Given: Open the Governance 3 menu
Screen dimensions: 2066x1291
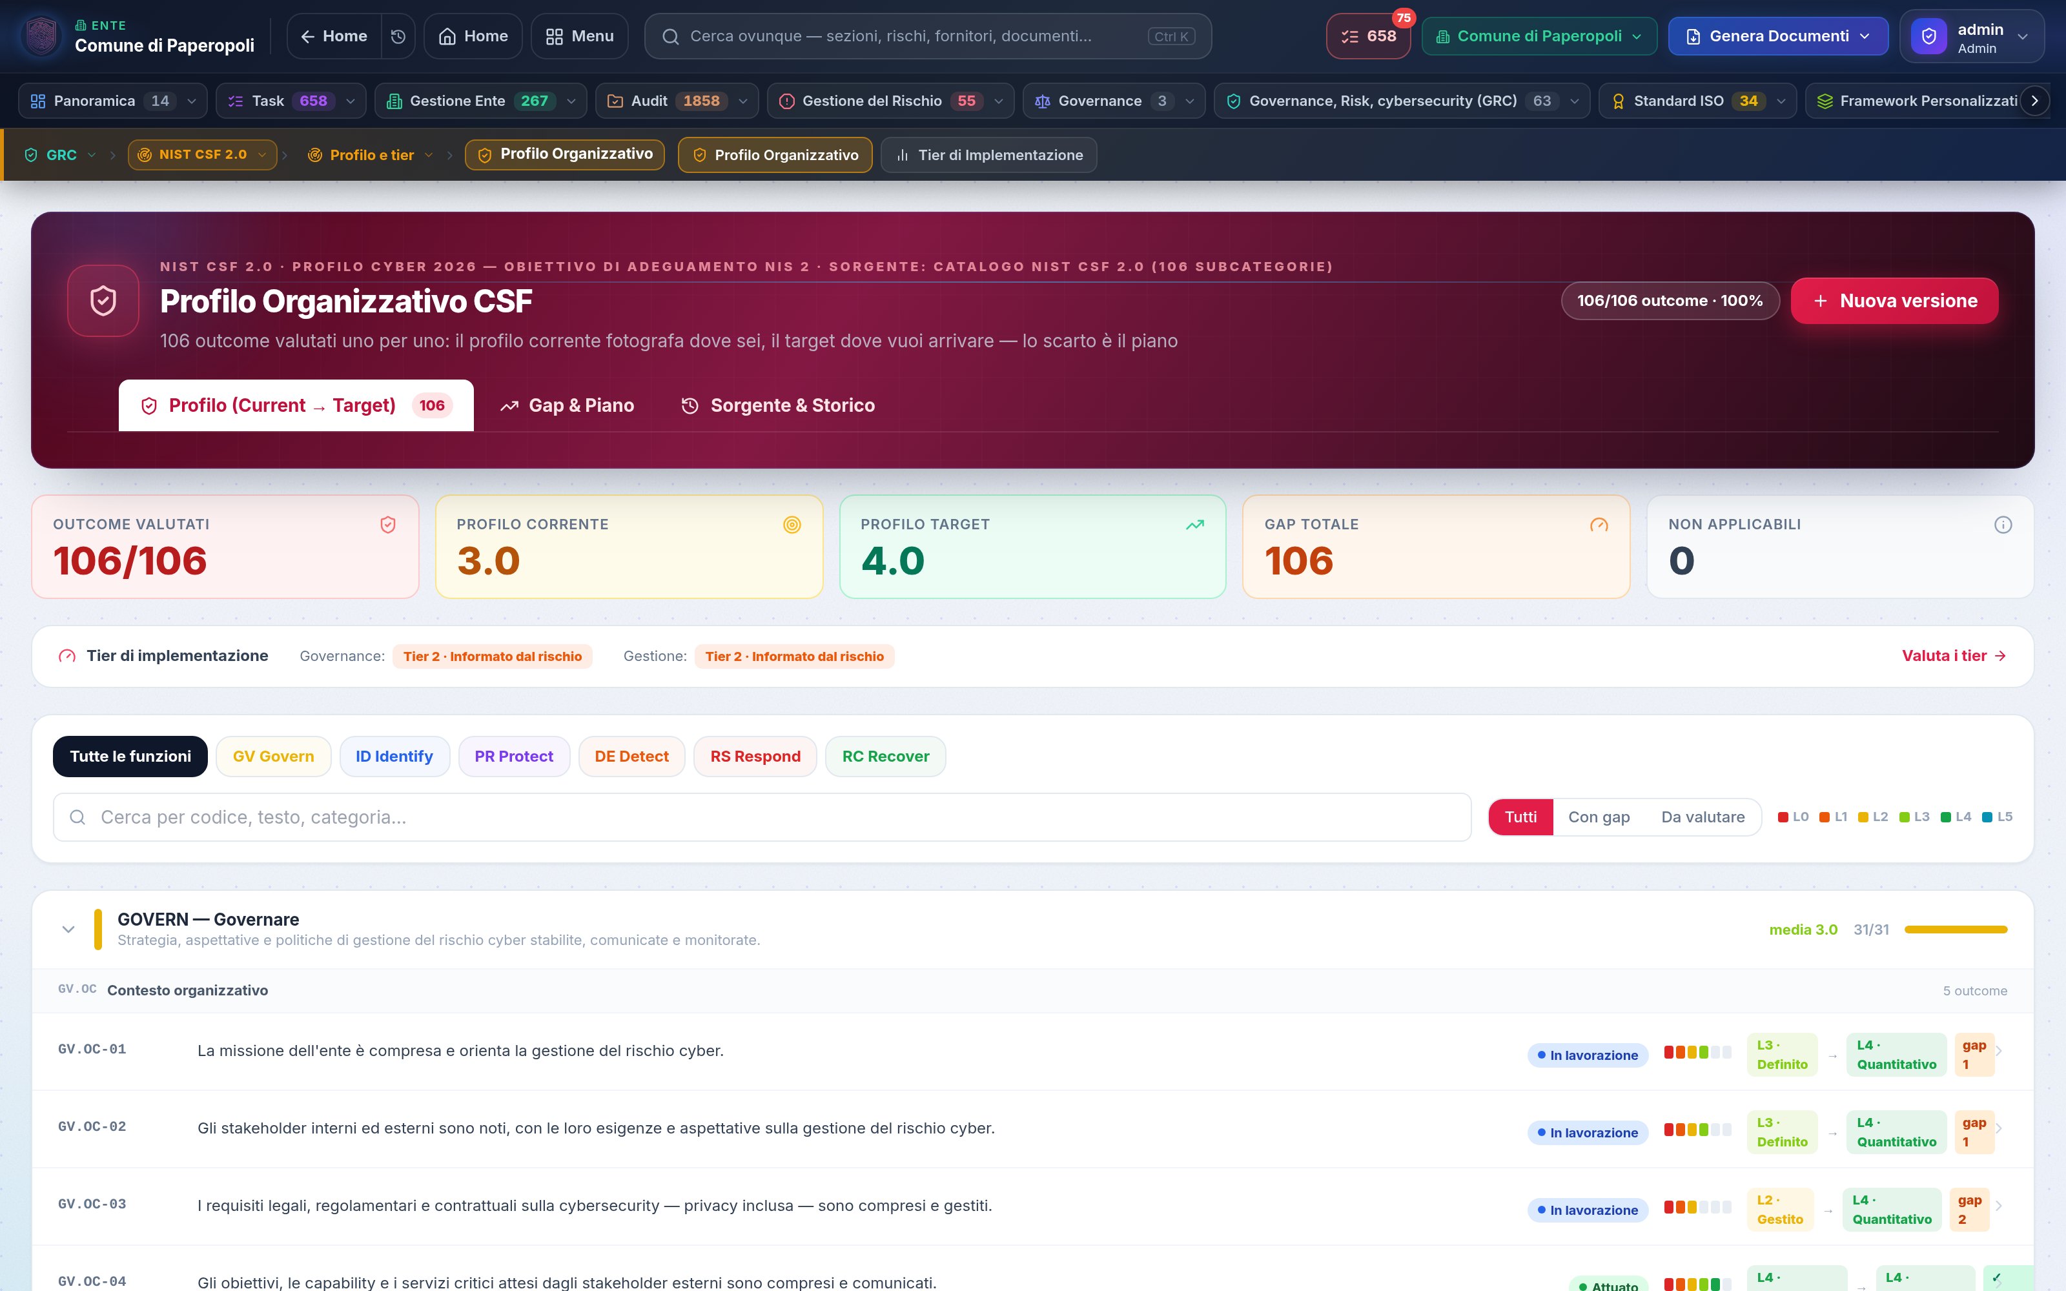Looking at the screenshot, I should click(x=1114, y=101).
